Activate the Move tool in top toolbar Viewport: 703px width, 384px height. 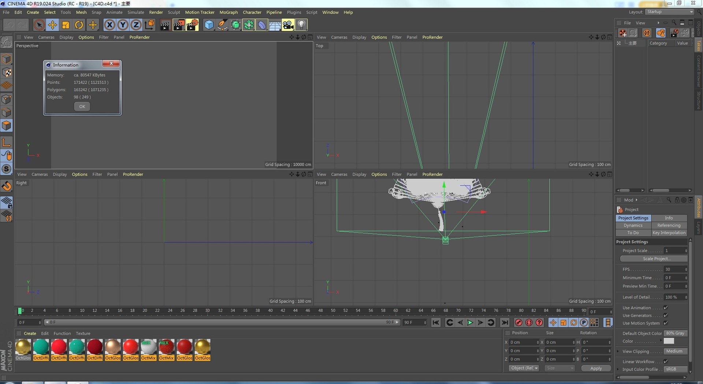52,25
